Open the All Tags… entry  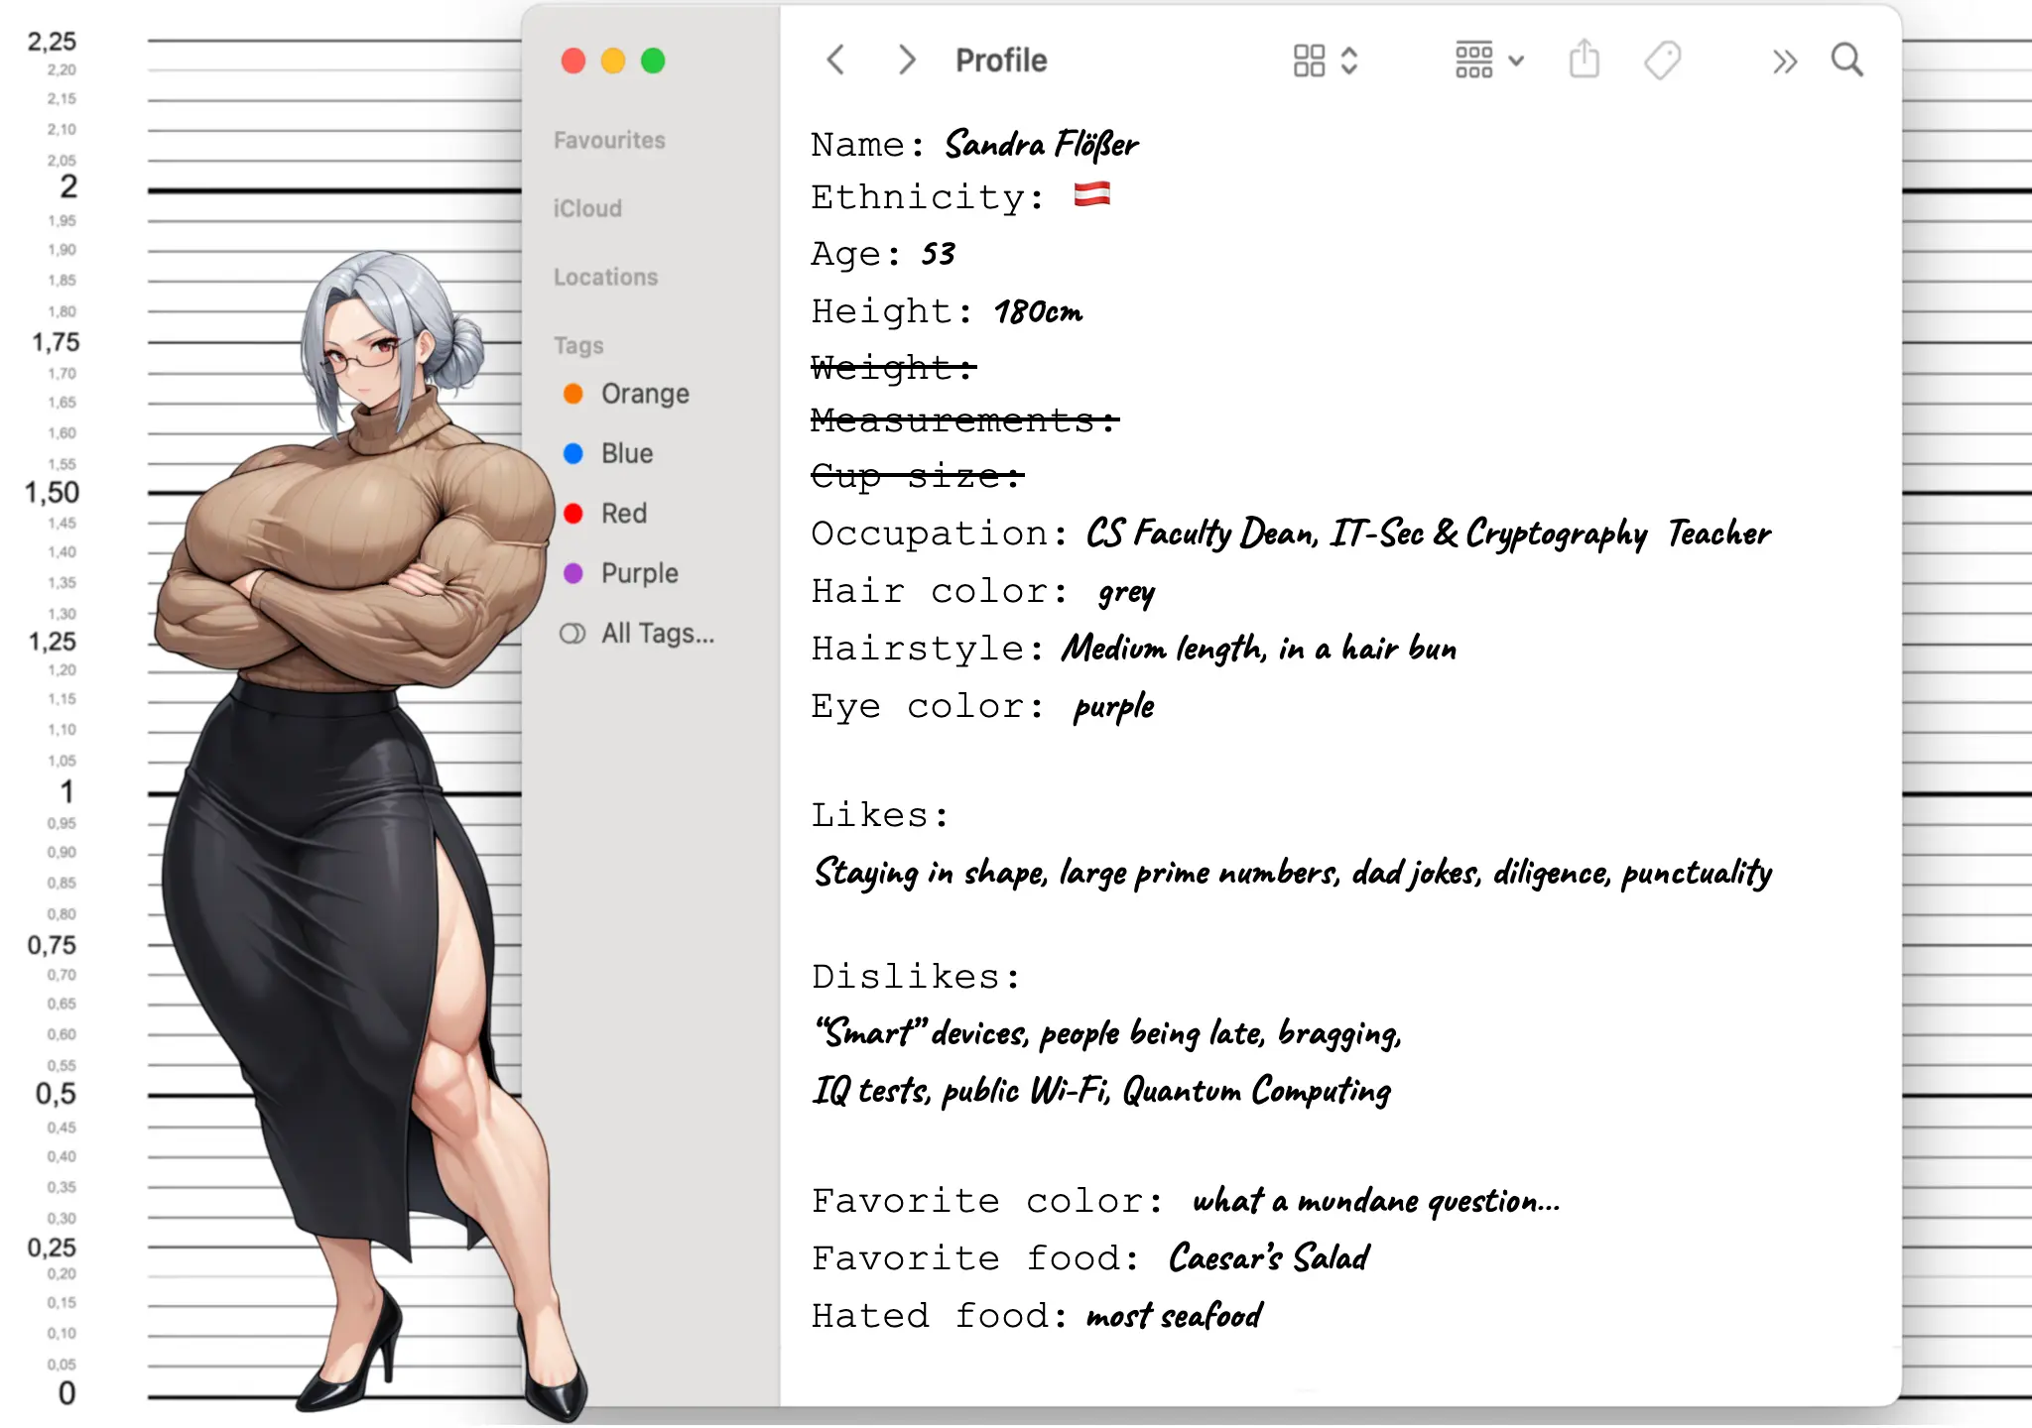[657, 634]
